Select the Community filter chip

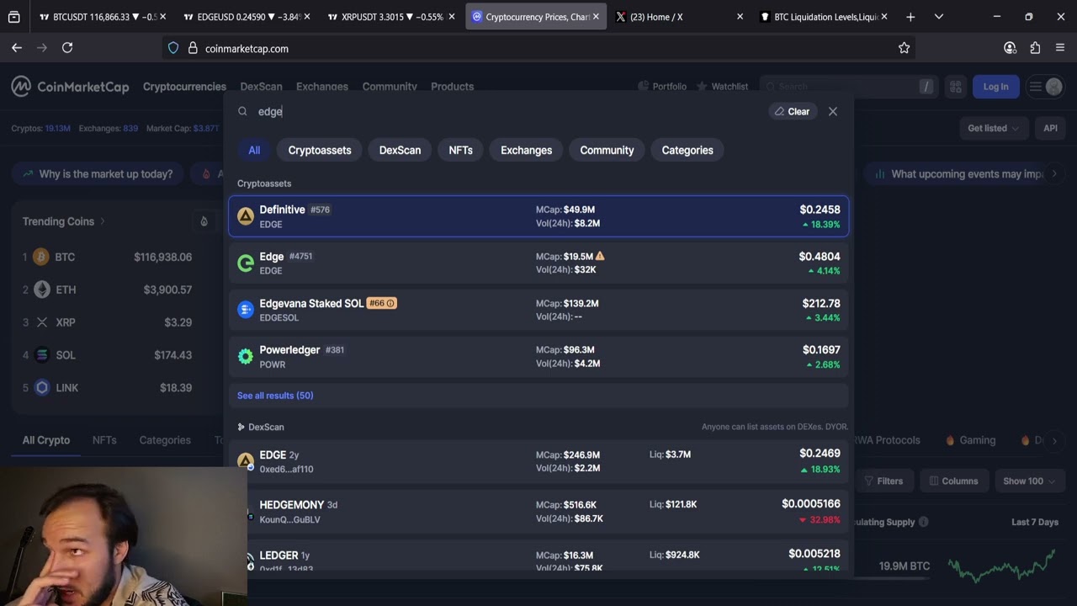(607, 150)
